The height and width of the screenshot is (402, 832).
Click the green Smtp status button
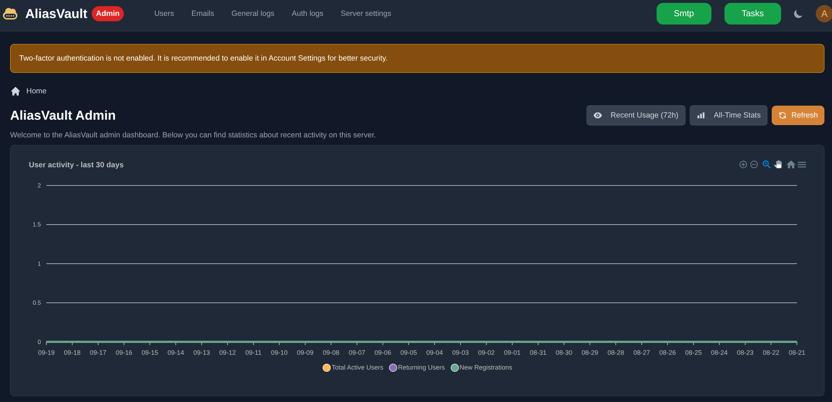click(x=684, y=14)
